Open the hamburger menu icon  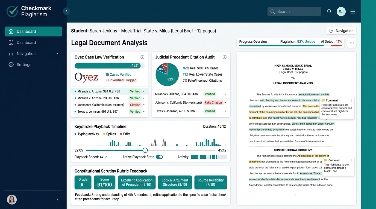pos(353,11)
